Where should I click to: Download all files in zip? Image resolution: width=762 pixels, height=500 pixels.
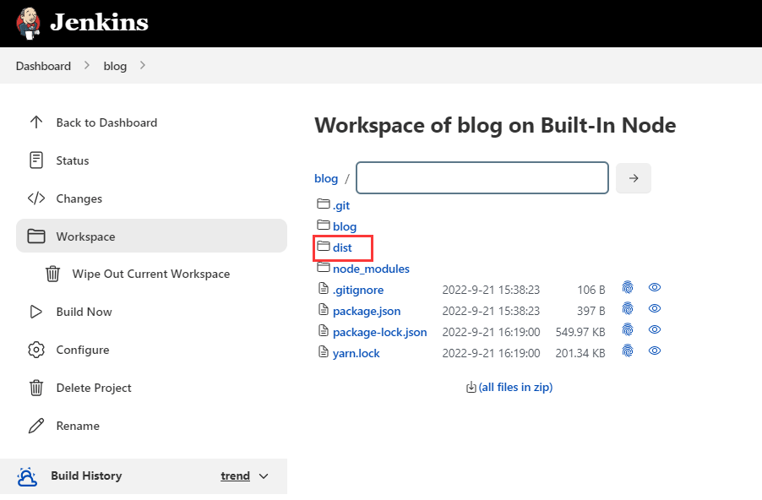click(515, 388)
